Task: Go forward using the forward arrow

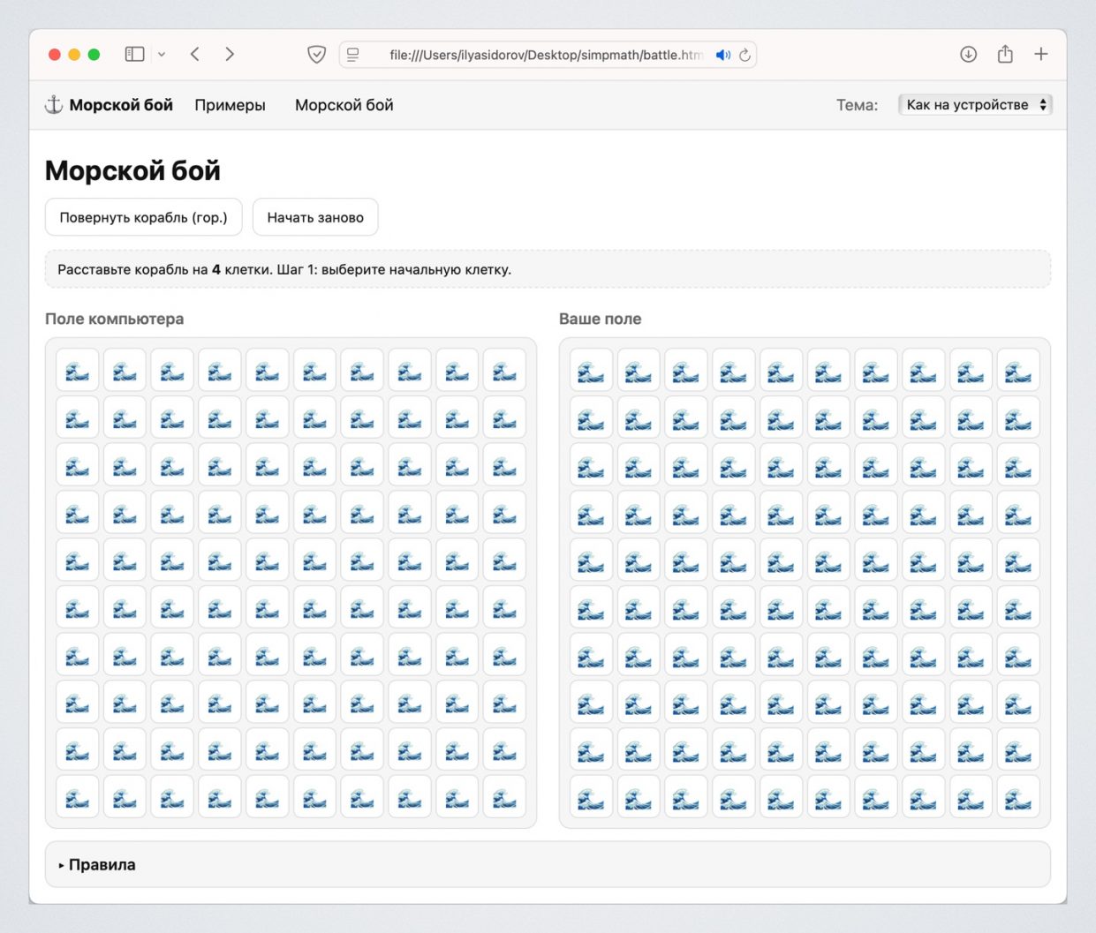Action: tap(230, 55)
